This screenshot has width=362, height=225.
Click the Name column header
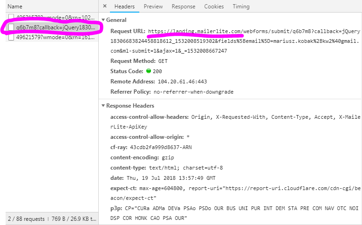point(15,7)
